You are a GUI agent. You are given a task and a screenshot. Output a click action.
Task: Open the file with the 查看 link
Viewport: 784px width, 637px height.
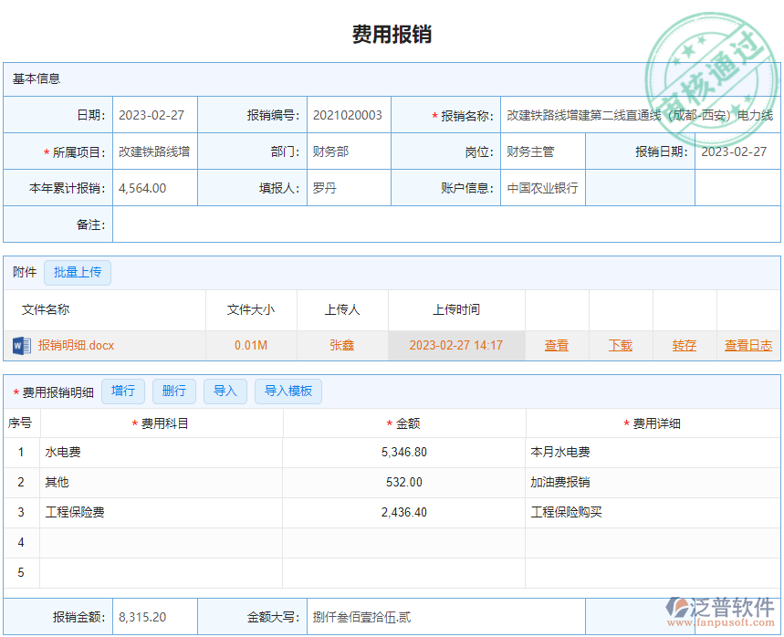[x=557, y=346]
